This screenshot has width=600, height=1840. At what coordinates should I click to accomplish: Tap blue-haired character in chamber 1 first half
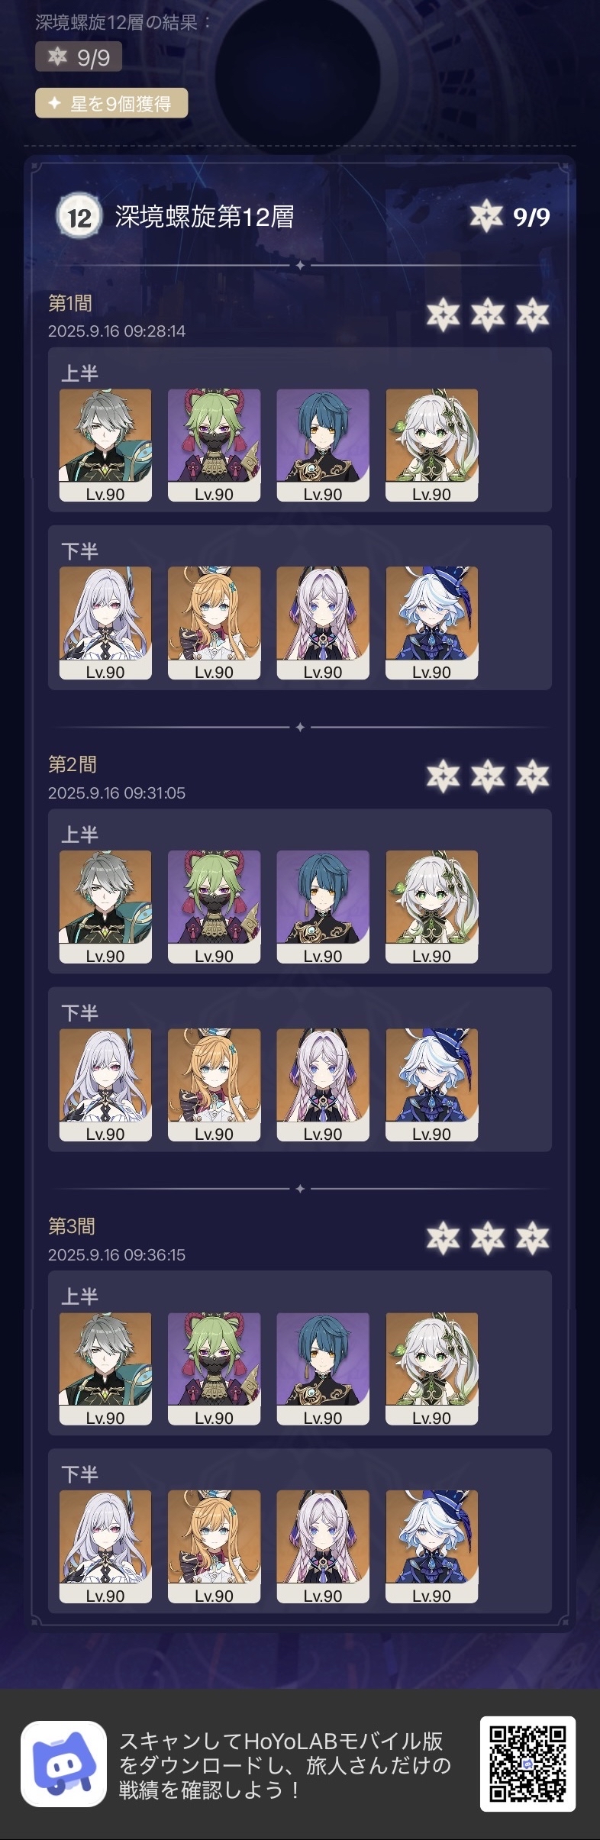pos(323,445)
